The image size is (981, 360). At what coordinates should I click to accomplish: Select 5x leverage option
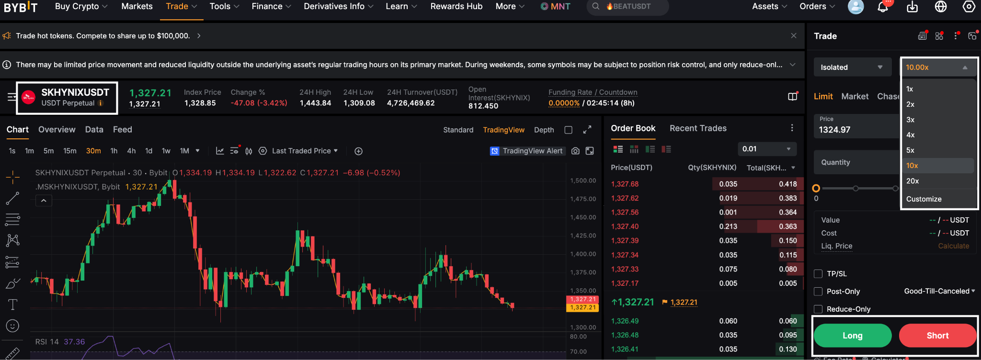click(938, 150)
